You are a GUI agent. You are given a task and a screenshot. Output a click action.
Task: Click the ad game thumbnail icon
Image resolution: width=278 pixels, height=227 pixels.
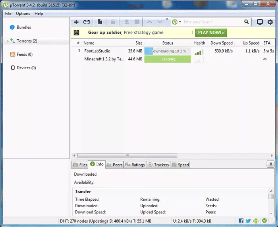pyautogui.click(x=76, y=33)
